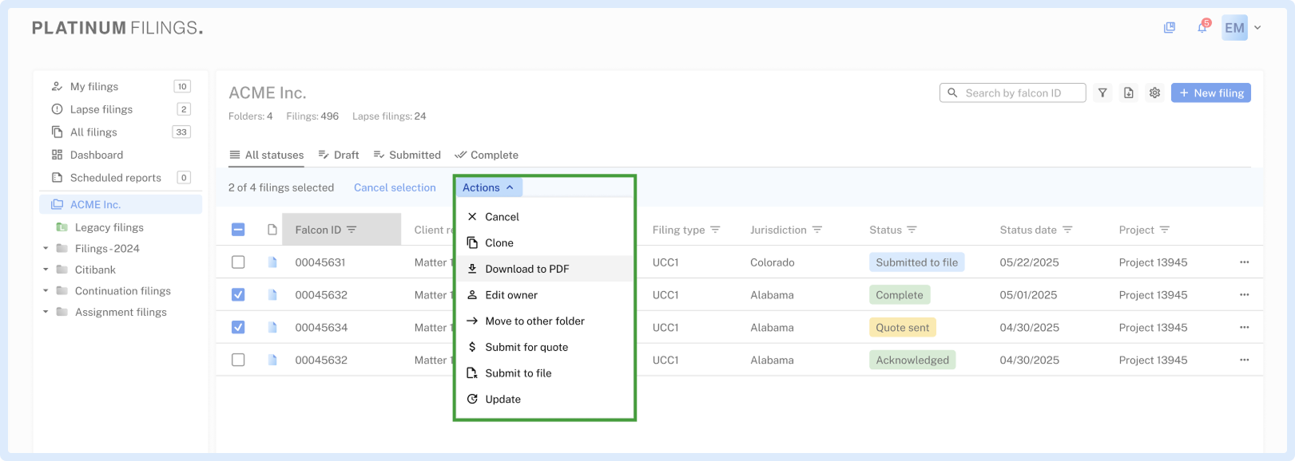The image size is (1295, 461).
Task: Check the row 00045631 checkbox
Action: (x=238, y=262)
